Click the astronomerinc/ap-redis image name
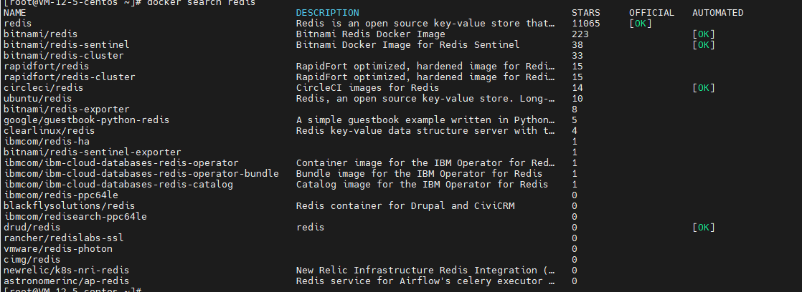 click(x=67, y=281)
